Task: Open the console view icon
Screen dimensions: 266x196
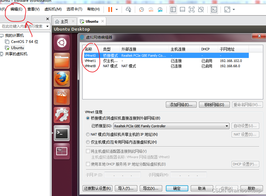Action: (x=214, y=10)
